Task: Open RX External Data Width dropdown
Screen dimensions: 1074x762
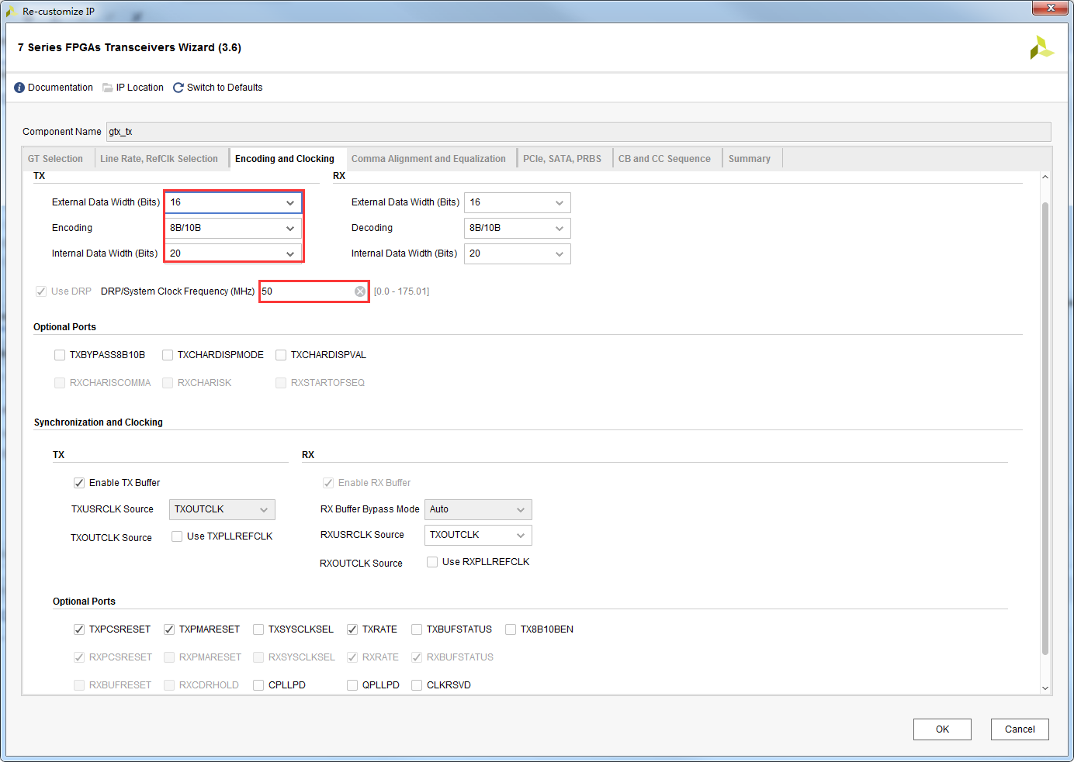Action: (518, 202)
